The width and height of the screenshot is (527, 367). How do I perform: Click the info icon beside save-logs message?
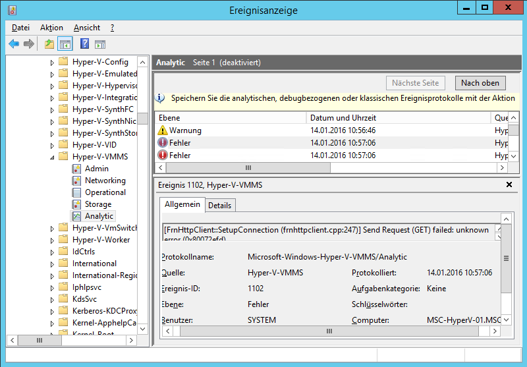point(160,98)
